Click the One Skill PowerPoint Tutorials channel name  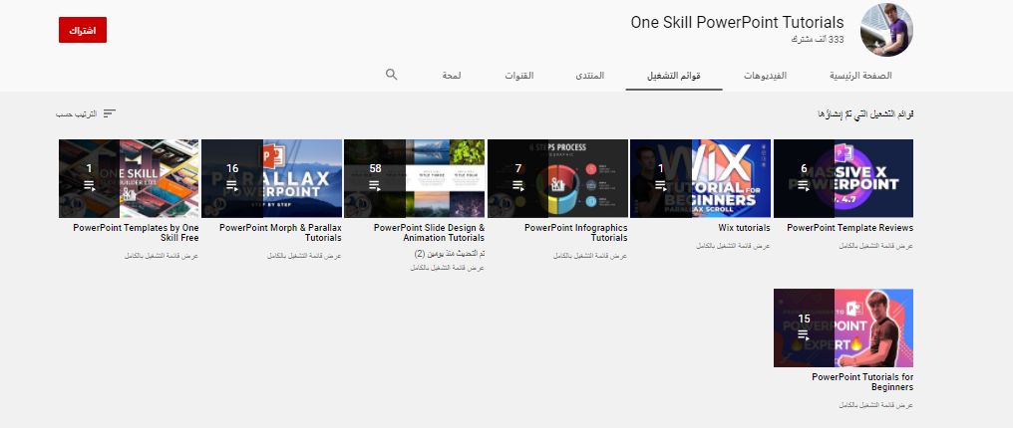[x=737, y=23]
